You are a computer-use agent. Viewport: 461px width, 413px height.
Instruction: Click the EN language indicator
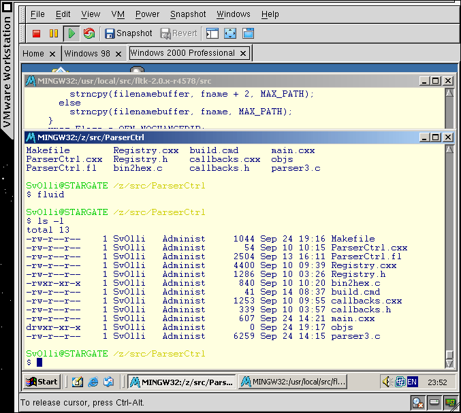[x=412, y=382]
